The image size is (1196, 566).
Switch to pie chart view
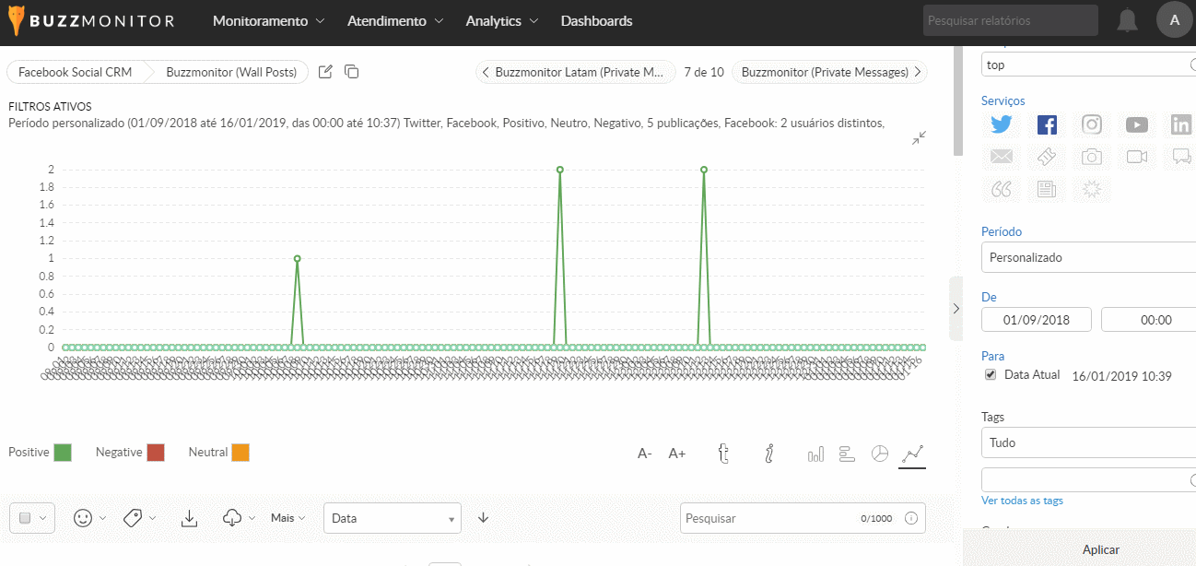point(880,454)
